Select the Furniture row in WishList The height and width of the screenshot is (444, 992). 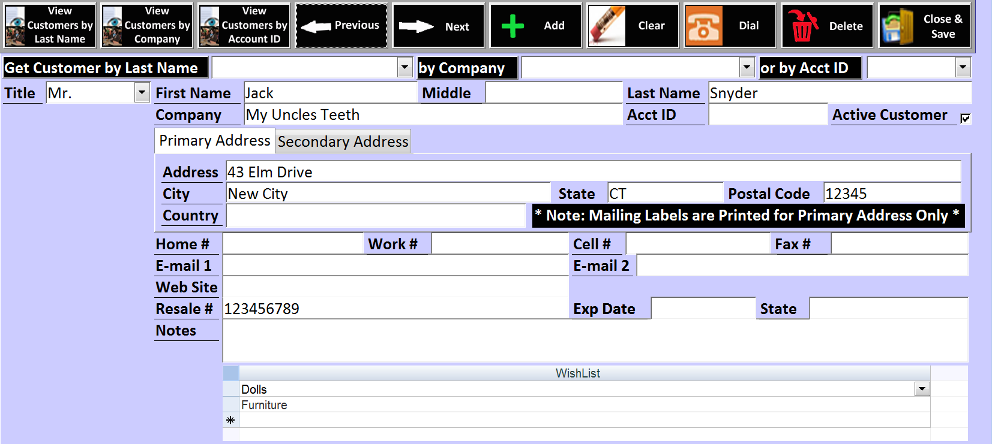coord(264,405)
